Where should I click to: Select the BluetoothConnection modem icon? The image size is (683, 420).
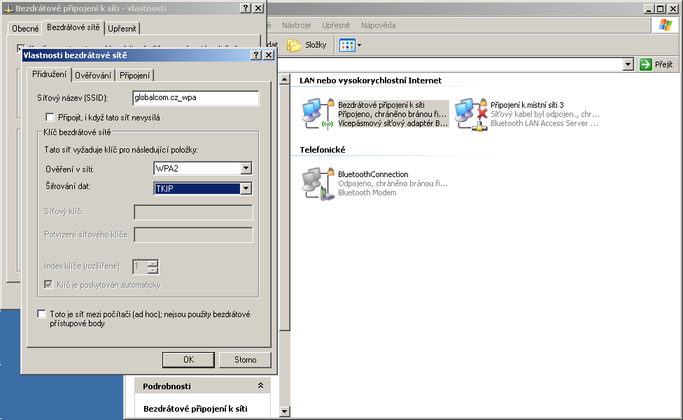click(315, 183)
